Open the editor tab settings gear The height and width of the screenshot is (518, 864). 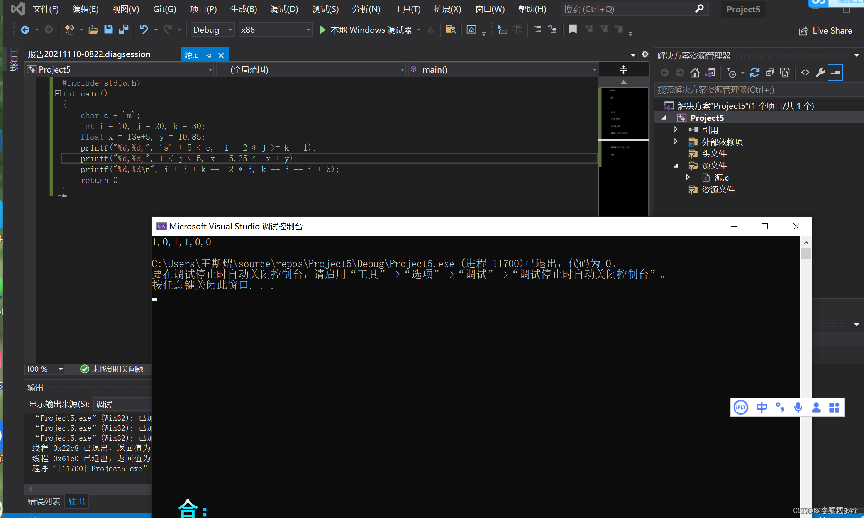645,54
